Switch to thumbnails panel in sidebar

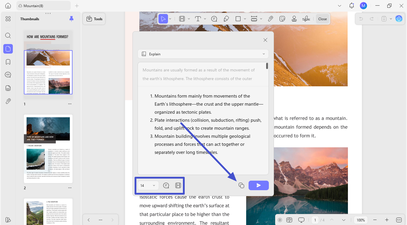tap(8, 49)
